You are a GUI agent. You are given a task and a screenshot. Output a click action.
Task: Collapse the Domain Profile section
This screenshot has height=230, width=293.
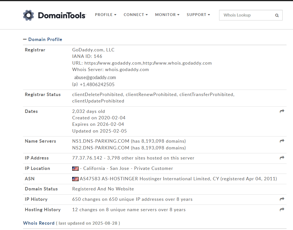point(25,39)
